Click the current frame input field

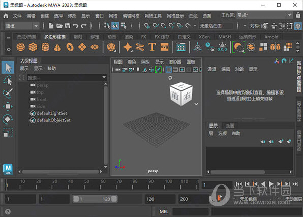click(217, 185)
